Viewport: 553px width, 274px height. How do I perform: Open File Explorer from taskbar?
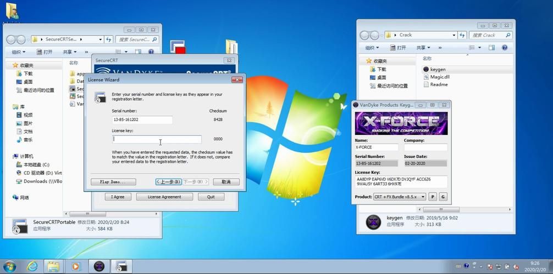[x=54, y=267]
